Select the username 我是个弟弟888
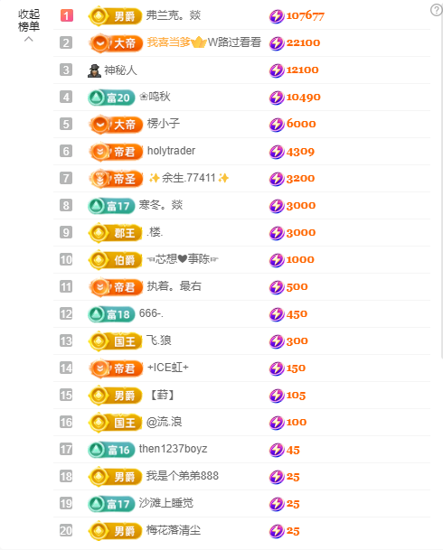The width and height of the screenshot is (443, 550). [183, 476]
